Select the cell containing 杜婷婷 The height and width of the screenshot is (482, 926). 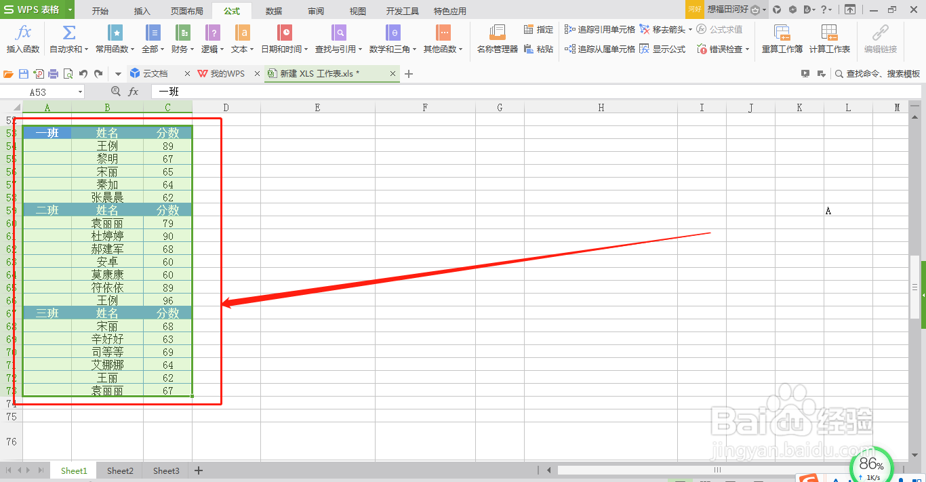pos(107,236)
